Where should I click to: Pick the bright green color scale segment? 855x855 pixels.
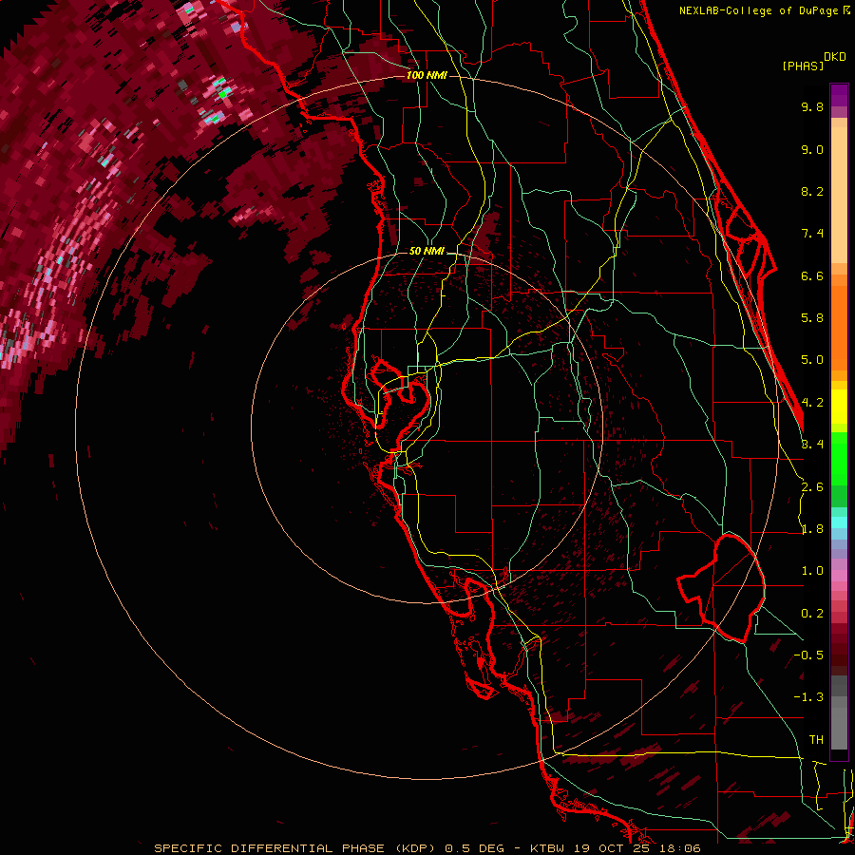839,459
